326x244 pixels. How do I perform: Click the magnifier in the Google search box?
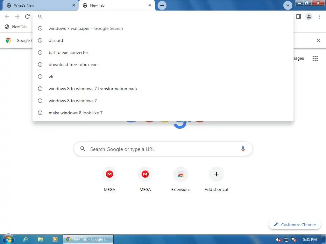83,149
